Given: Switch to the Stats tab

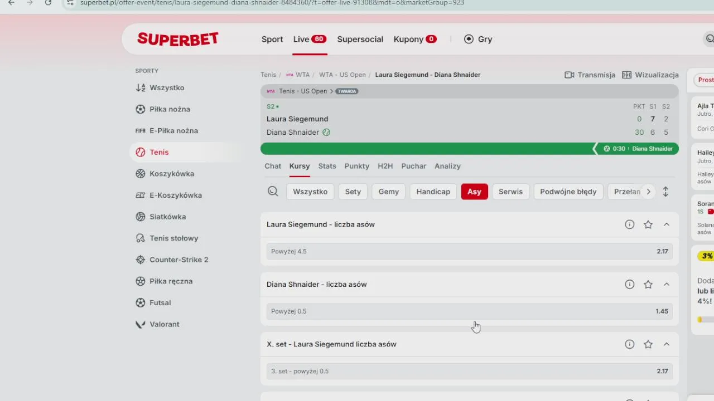Looking at the screenshot, I should [x=327, y=166].
